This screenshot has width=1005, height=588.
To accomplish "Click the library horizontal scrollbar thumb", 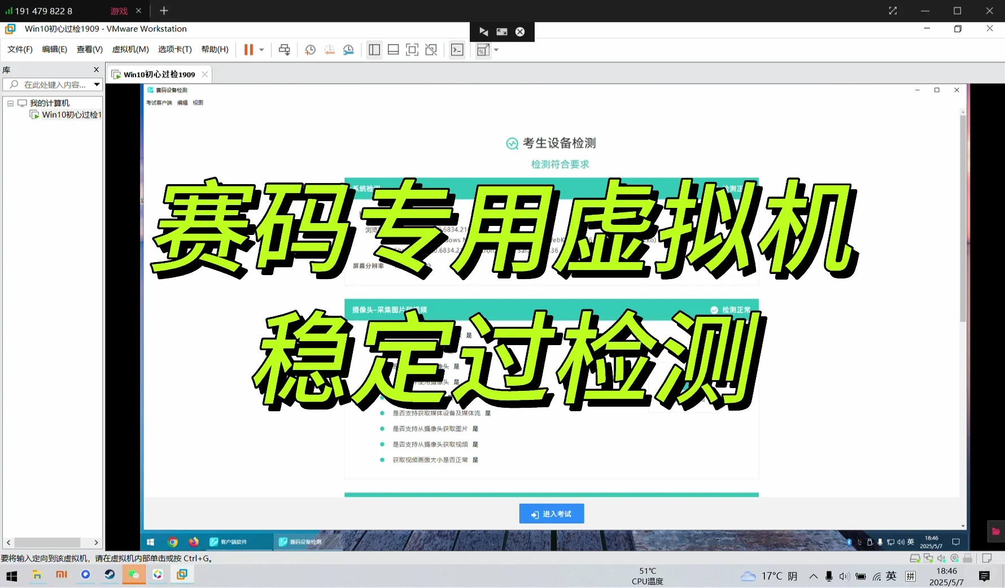I will 47,542.
